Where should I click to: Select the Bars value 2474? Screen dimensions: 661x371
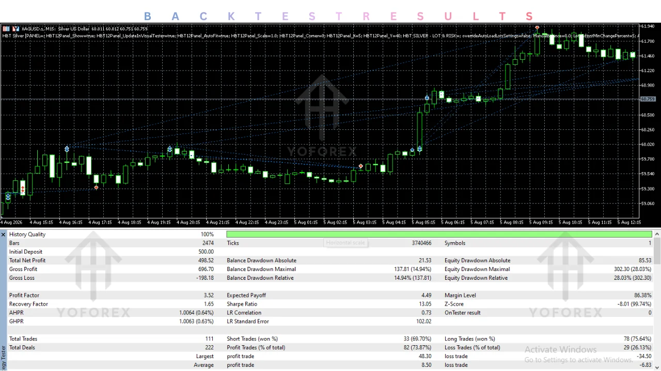[208, 243]
